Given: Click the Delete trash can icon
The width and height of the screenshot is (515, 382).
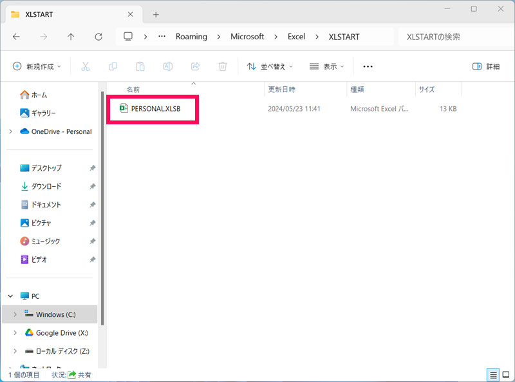Looking at the screenshot, I should [223, 66].
